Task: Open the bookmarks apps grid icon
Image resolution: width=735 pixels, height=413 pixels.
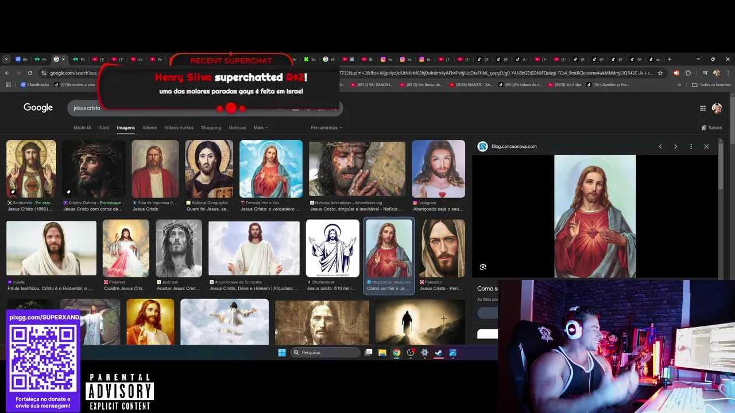Action: [8, 85]
